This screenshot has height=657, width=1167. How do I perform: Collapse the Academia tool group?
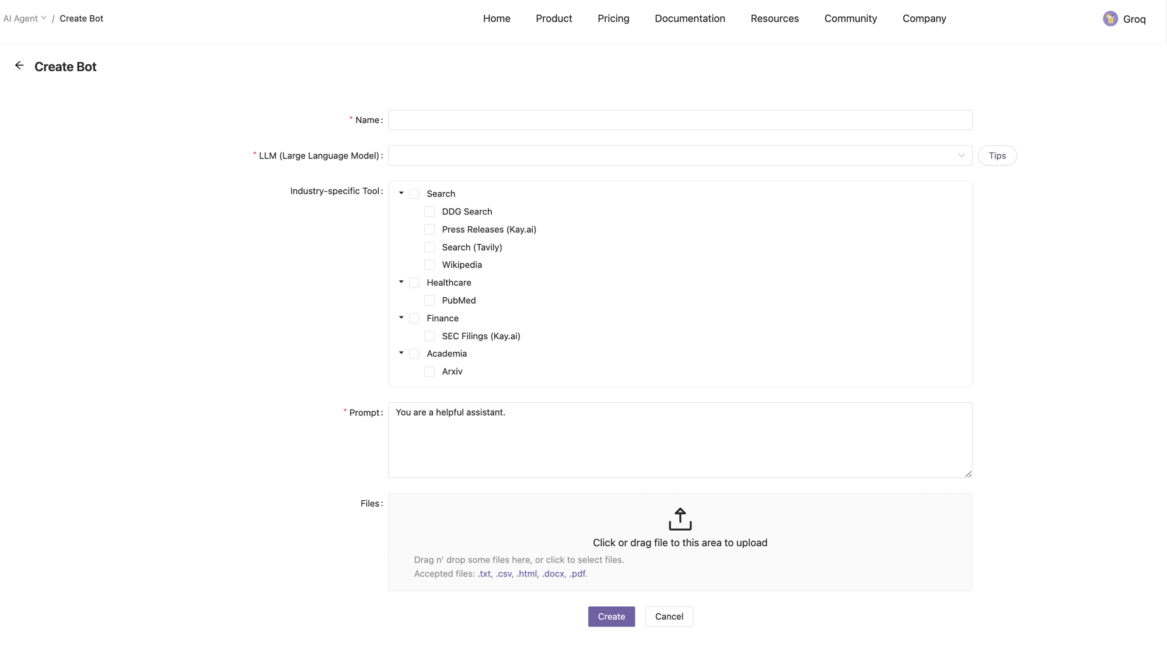[401, 353]
